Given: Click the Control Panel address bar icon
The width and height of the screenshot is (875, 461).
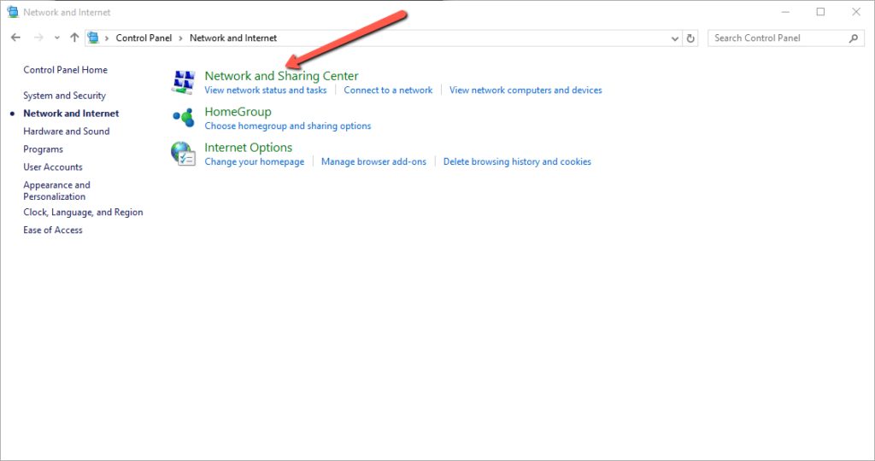Looking at the screenshot, I should coord(93,38).
